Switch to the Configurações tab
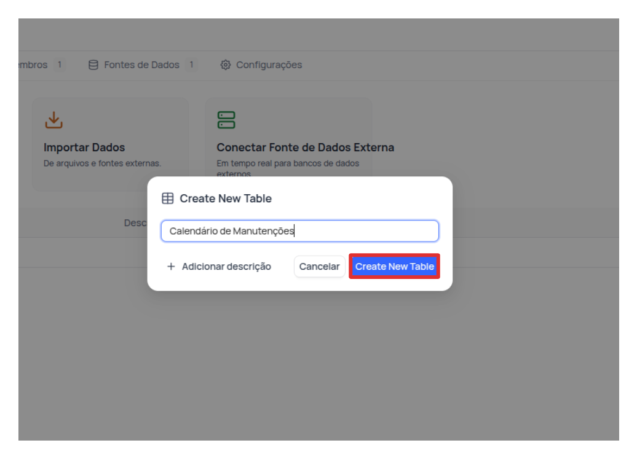 click(x=269, y=65)
